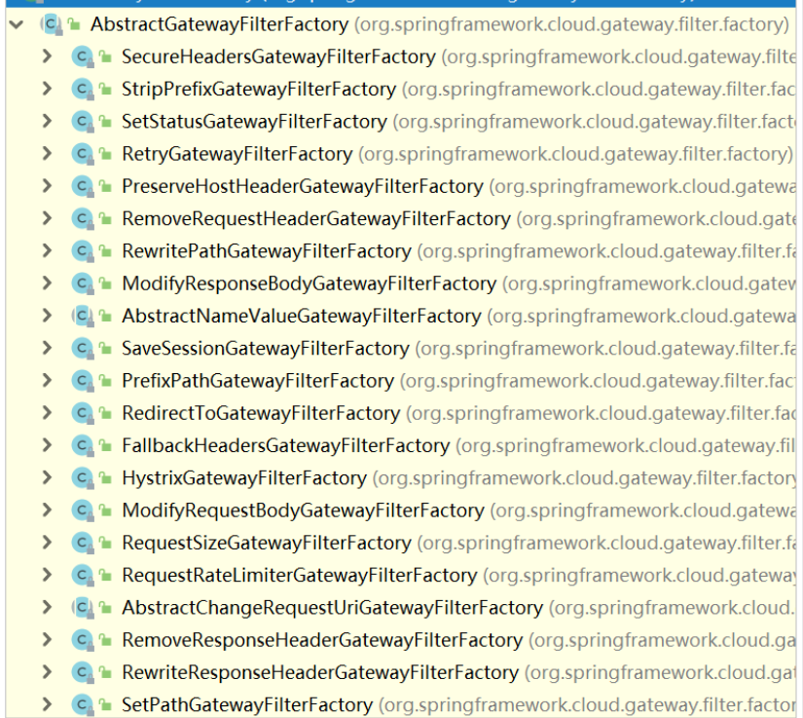Expand the StripPrefixGatewayFilterFactory node
Image resolution: width=803 pixels, height=718 pixels.
point(47,89)
